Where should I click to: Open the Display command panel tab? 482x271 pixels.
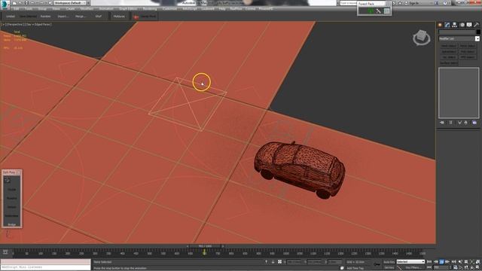[x=469, y=25]
